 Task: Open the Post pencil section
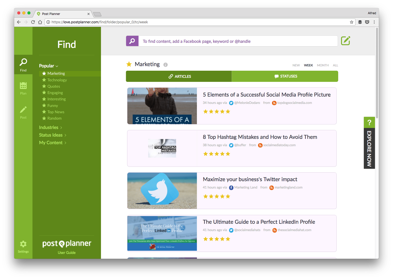[23, 112]
